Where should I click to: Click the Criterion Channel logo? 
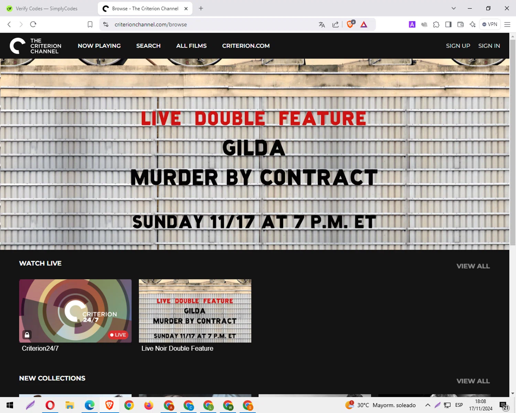pos(35,46)
